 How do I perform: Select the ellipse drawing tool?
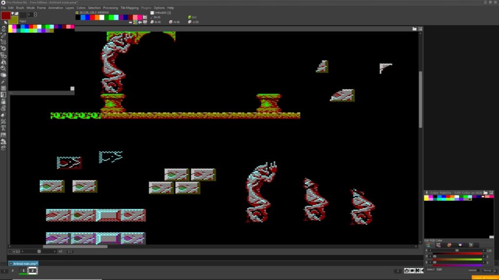pos(3,49)
